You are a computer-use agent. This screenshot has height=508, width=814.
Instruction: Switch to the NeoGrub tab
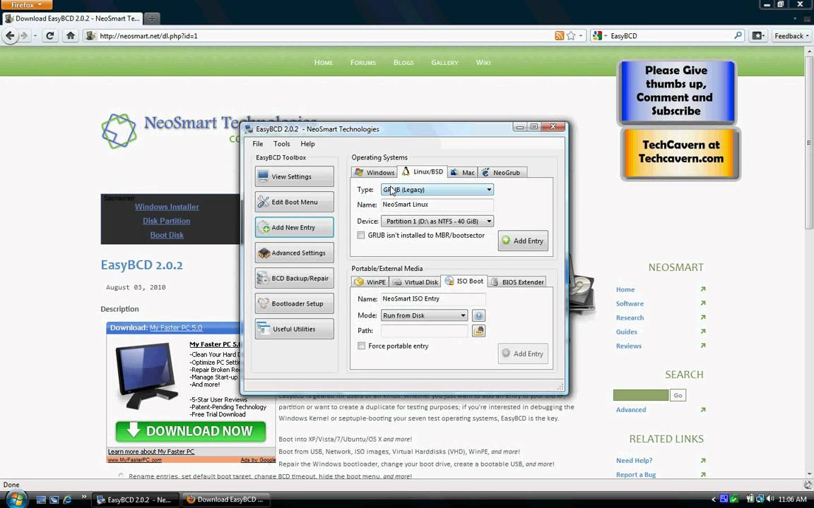tap(501, 172)
